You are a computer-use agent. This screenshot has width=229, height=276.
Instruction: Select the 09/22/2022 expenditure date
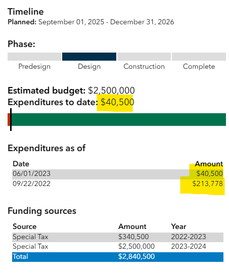[x=31, y=184]
